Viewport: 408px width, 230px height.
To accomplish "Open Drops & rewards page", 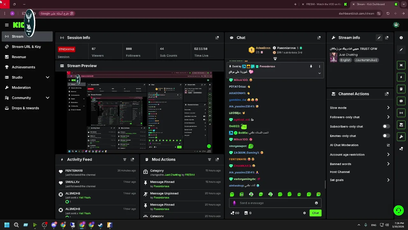I will (27, 108).
